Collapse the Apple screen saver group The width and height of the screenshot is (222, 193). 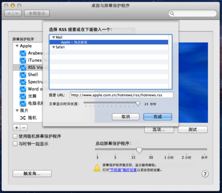click(x=17, y=46)
